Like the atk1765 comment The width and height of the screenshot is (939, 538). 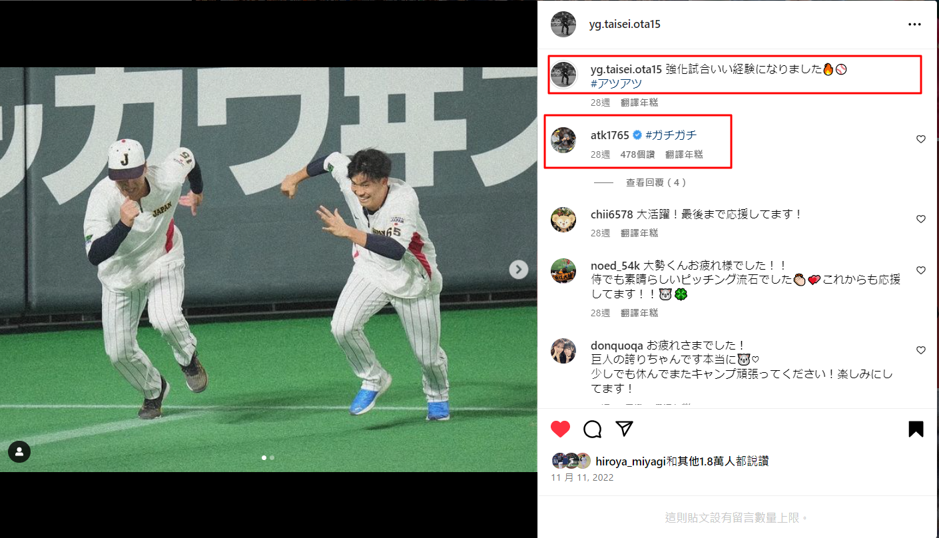(921, 139)
